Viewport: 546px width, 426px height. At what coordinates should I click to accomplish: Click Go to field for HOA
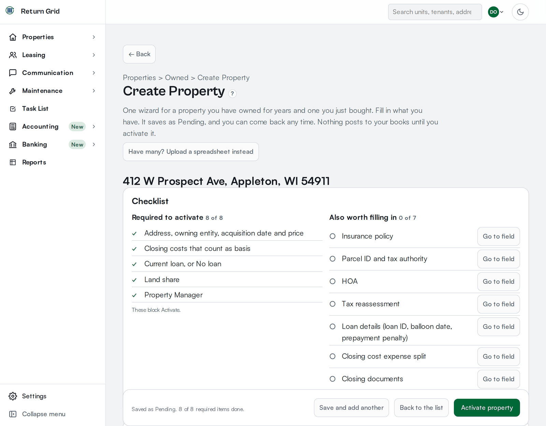click(x=499, y=282)
